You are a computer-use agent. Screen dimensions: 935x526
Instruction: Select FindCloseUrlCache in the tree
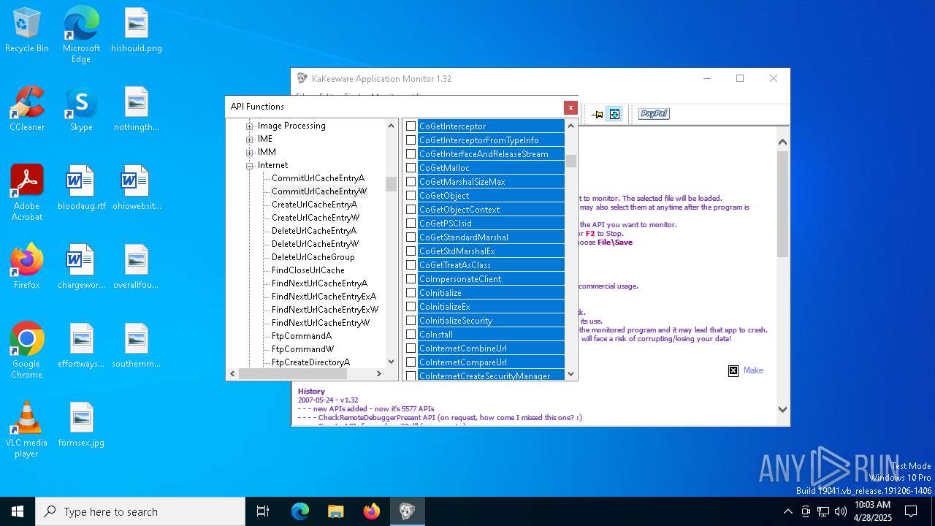[308, 270]
